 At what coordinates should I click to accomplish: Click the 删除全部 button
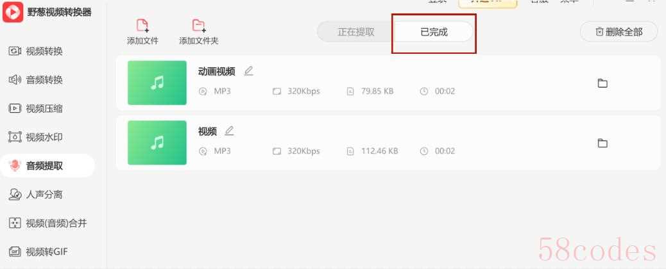coord(619,32)
